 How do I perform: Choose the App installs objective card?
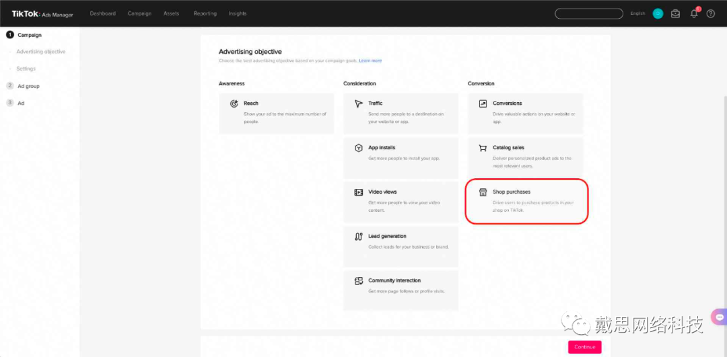pyautogui.click(x=401, y=158)
